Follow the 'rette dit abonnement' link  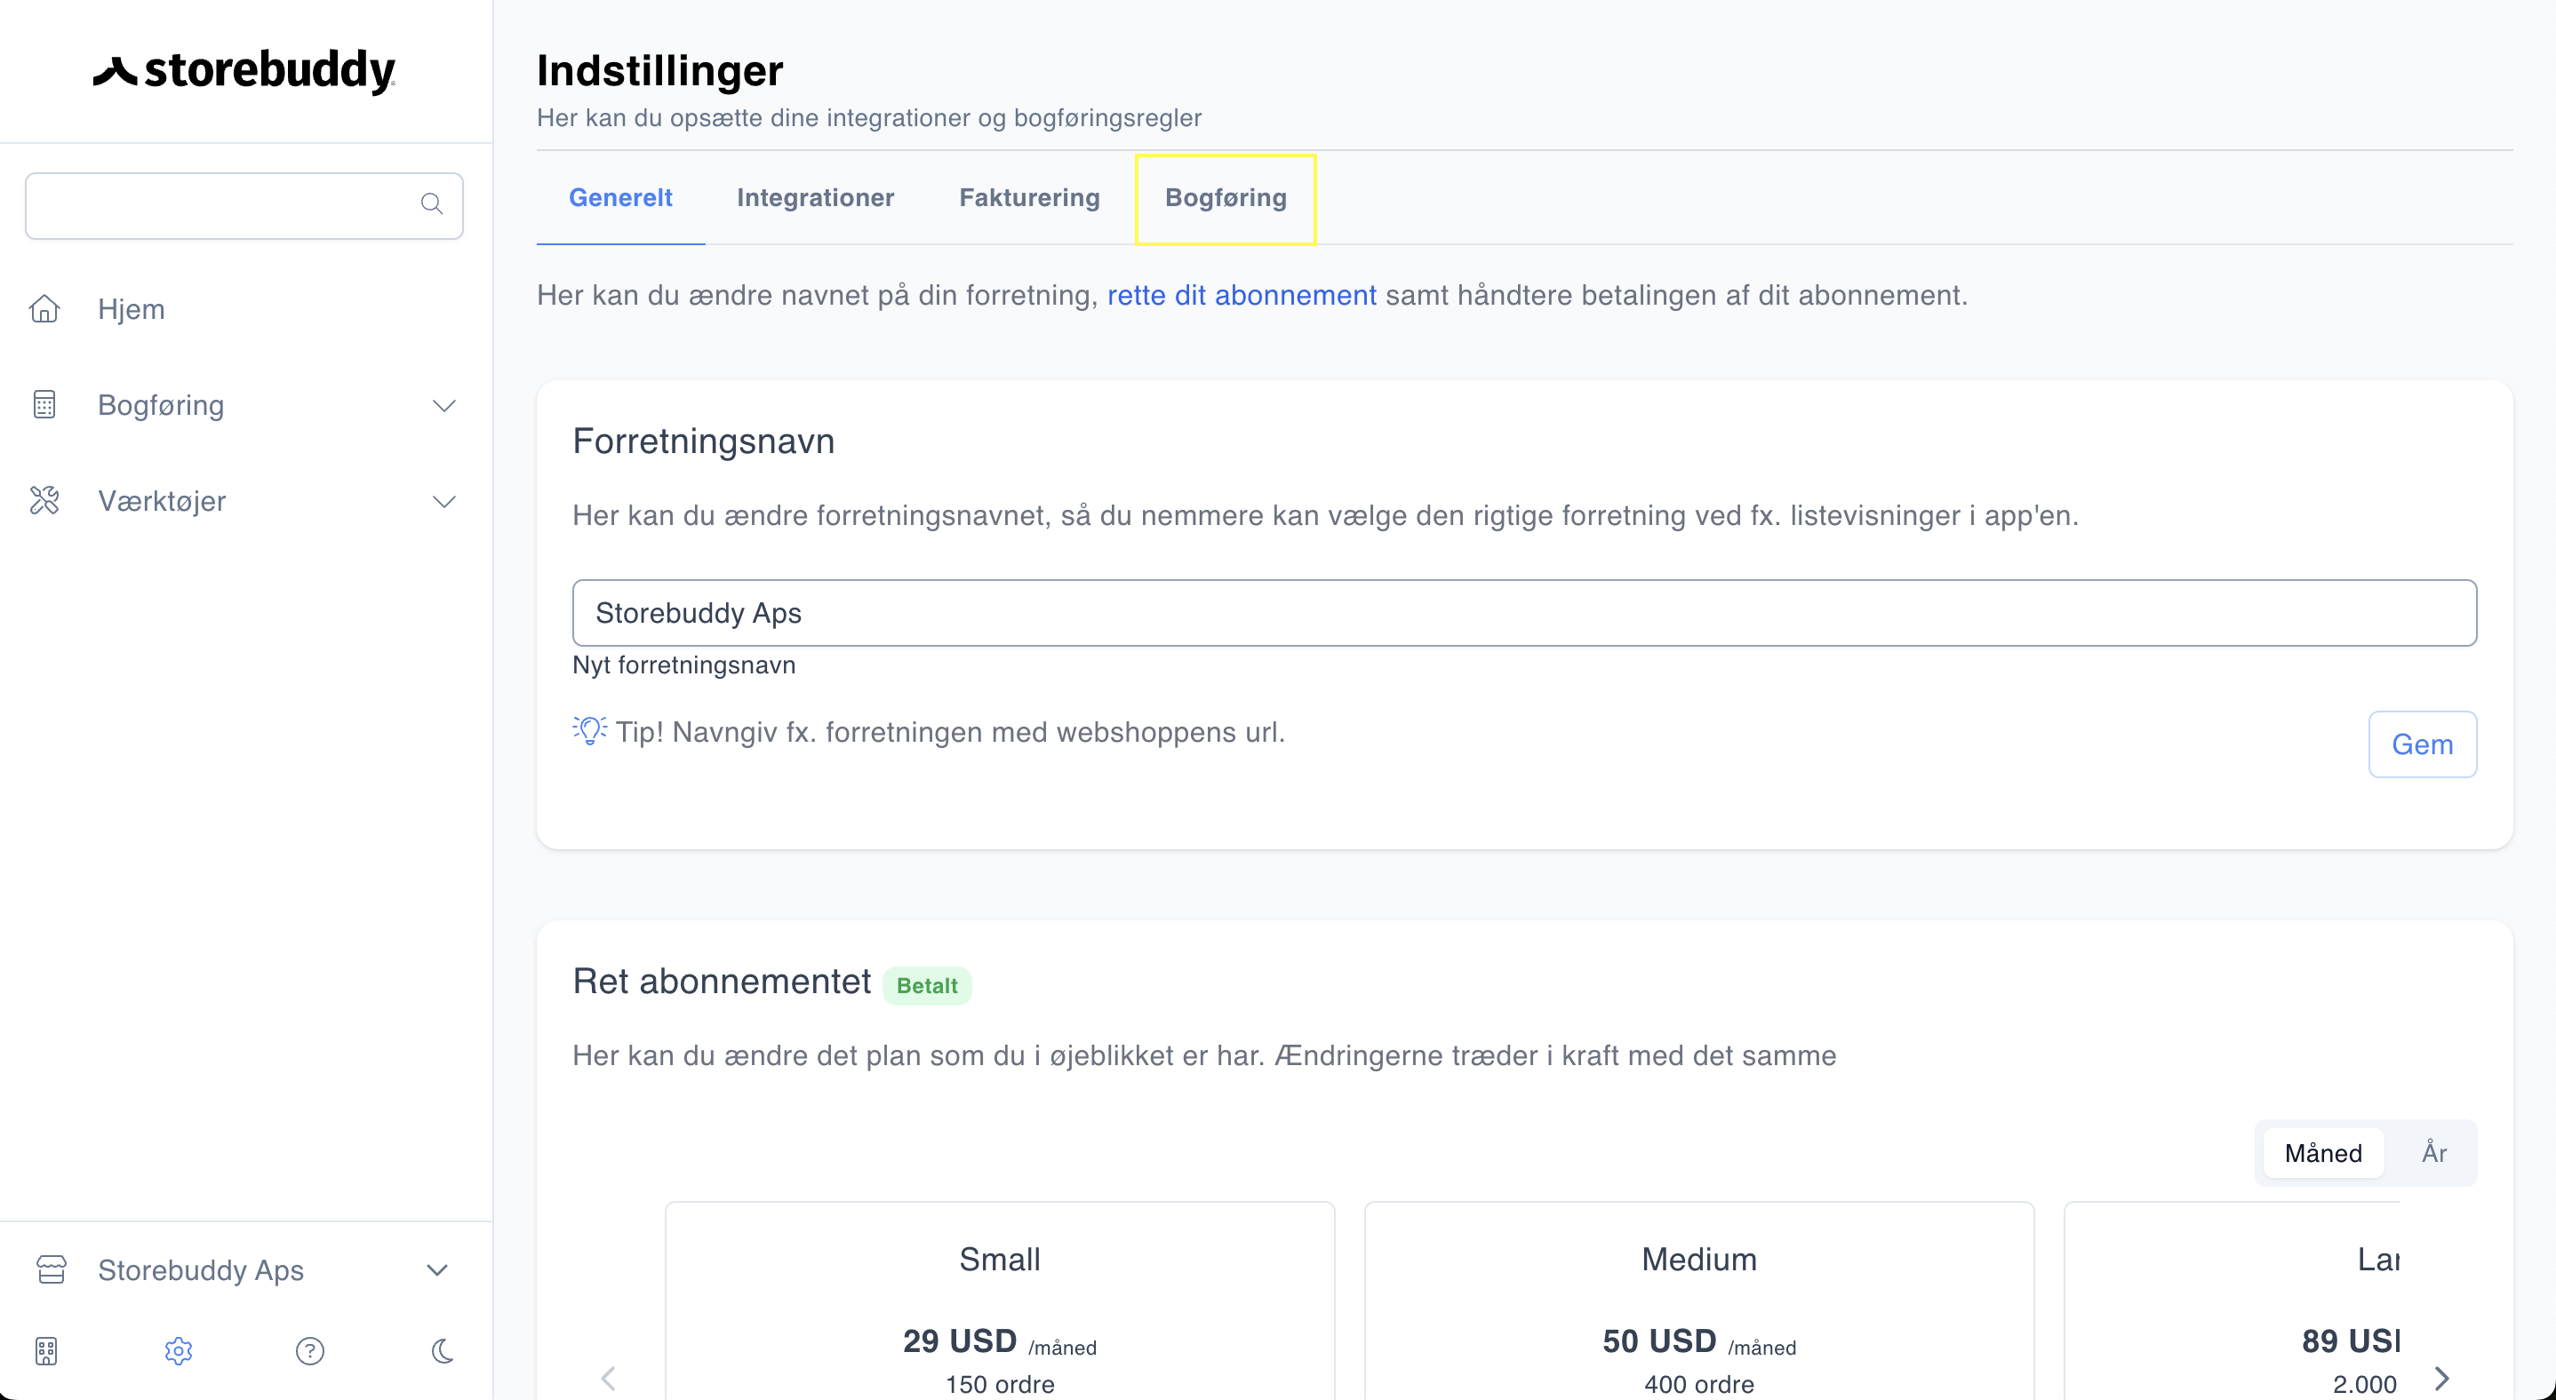coord(1242,296)
